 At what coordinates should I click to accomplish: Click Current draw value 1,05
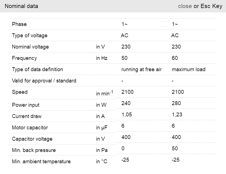tap(126, 115)
